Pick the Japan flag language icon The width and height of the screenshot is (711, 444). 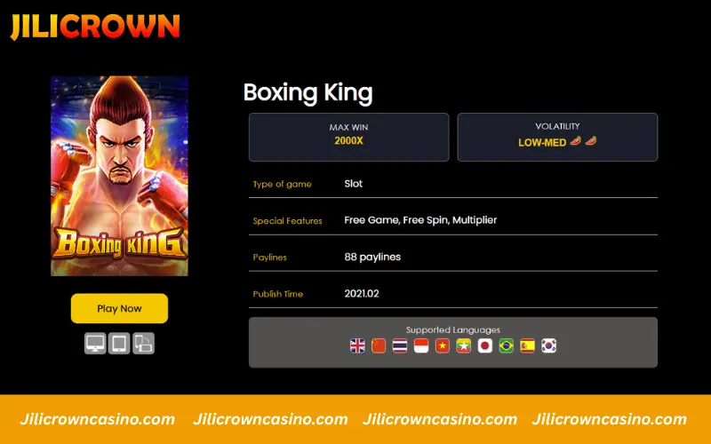pos(485,345)
